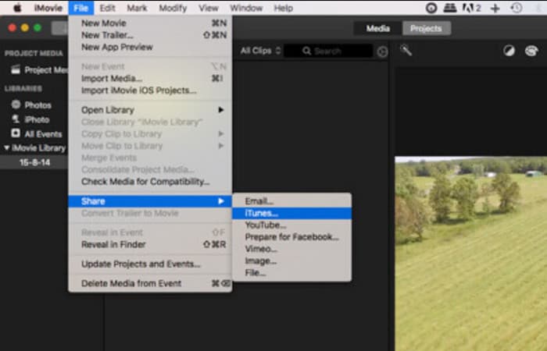Choose Prepare for Facebook…

click(x=291, y=237)
